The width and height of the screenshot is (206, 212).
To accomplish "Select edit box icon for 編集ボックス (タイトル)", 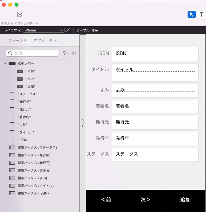I will (x=12, y=186).
